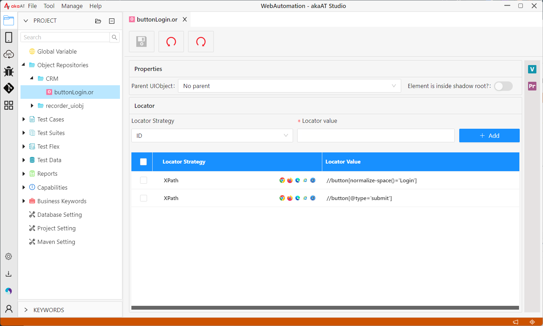Open the API cloud sidebar icon
Viewport: 543px width, 326px height.
(9, 54)
